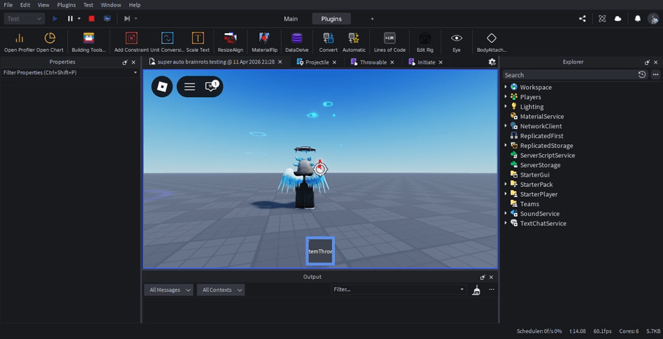Expand the Lighting tree node
The width and height of the screenshot is (663, 339).
coord(505,106)
